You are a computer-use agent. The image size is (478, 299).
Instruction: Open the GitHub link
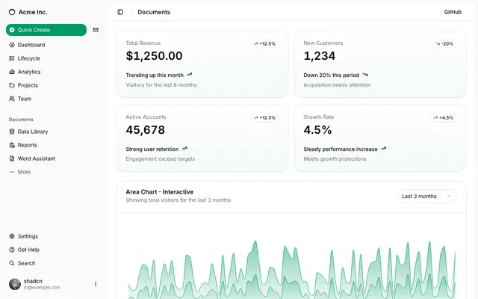point(453,12)
